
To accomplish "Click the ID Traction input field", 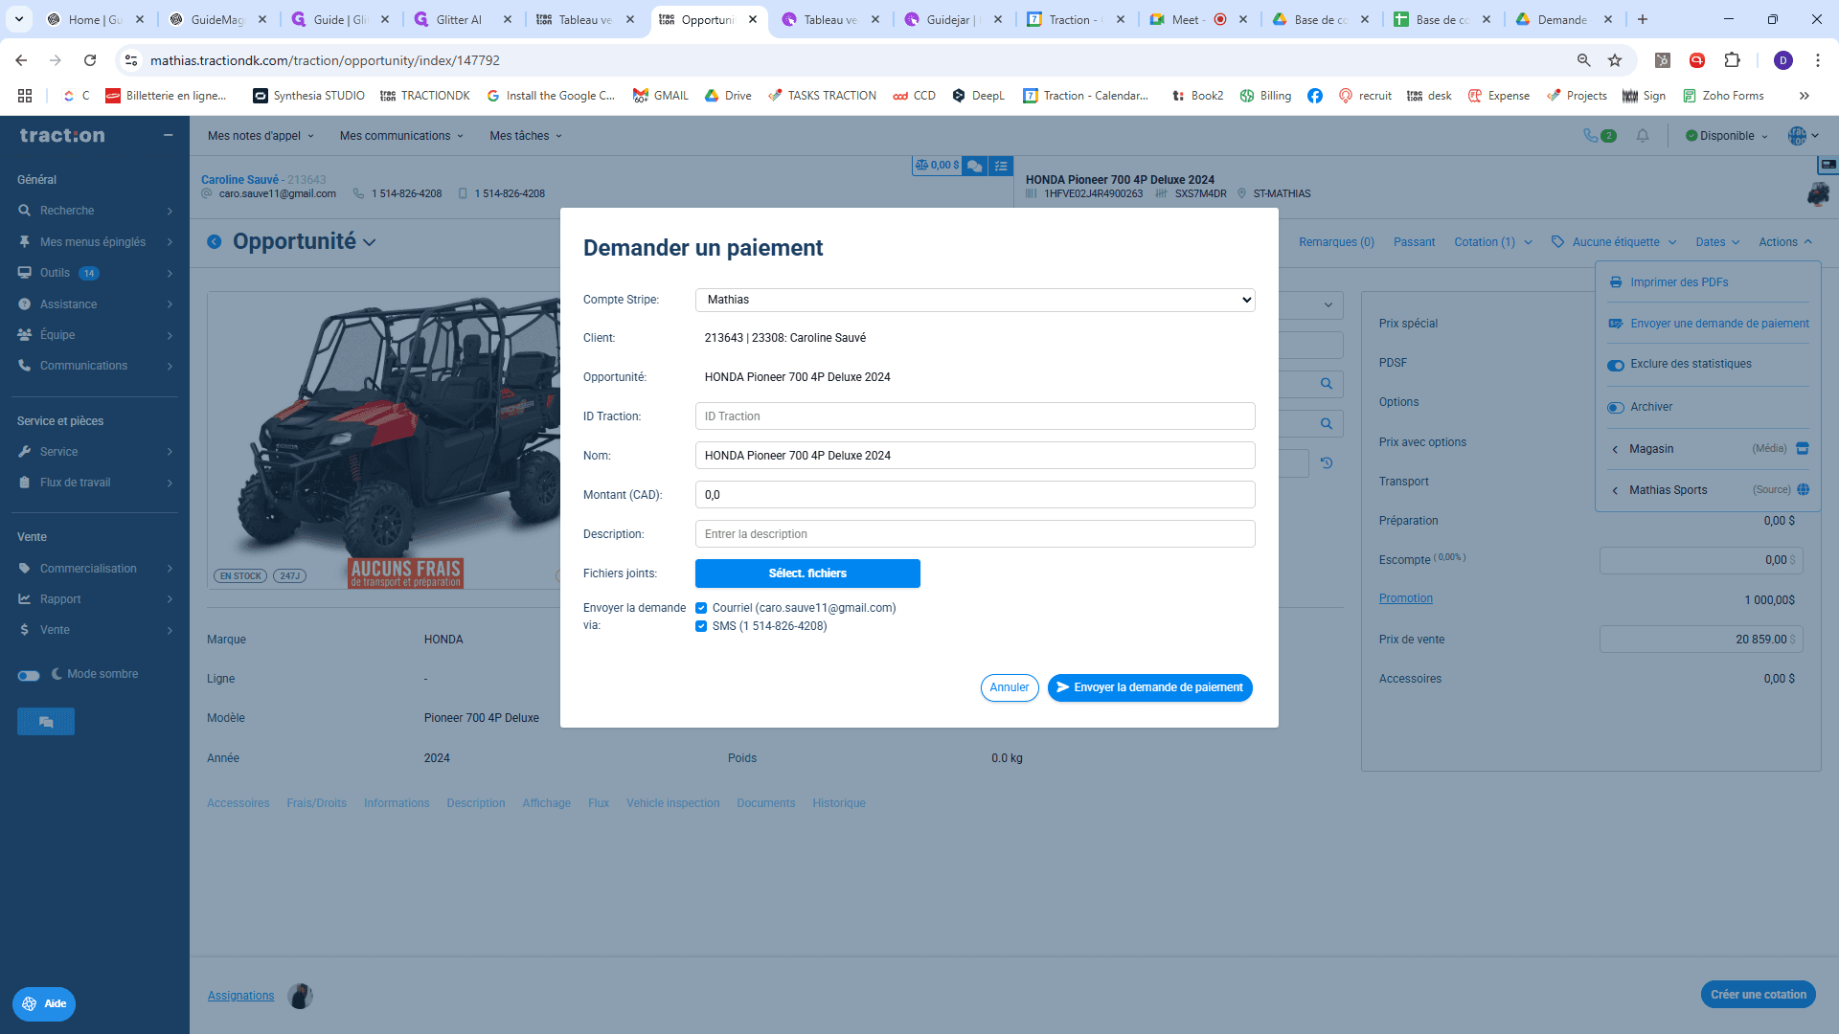I will pyautogui.click(x=975, y=416).
